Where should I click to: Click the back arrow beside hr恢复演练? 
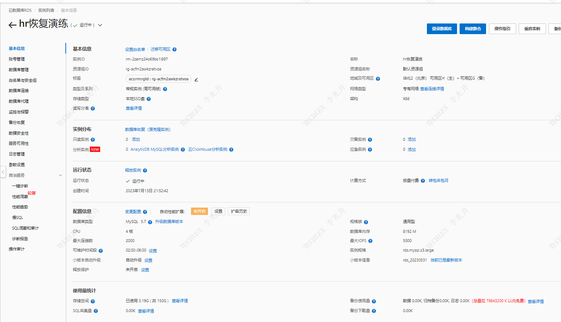coord(12,25)
